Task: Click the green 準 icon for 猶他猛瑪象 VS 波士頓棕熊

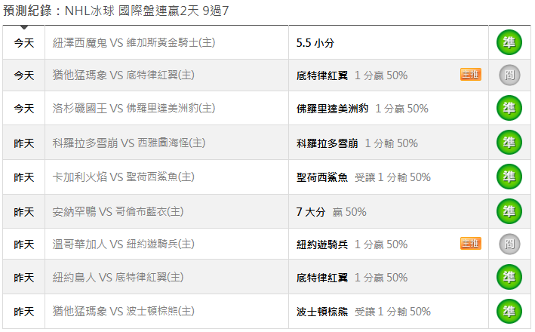Action: [509, 311]
